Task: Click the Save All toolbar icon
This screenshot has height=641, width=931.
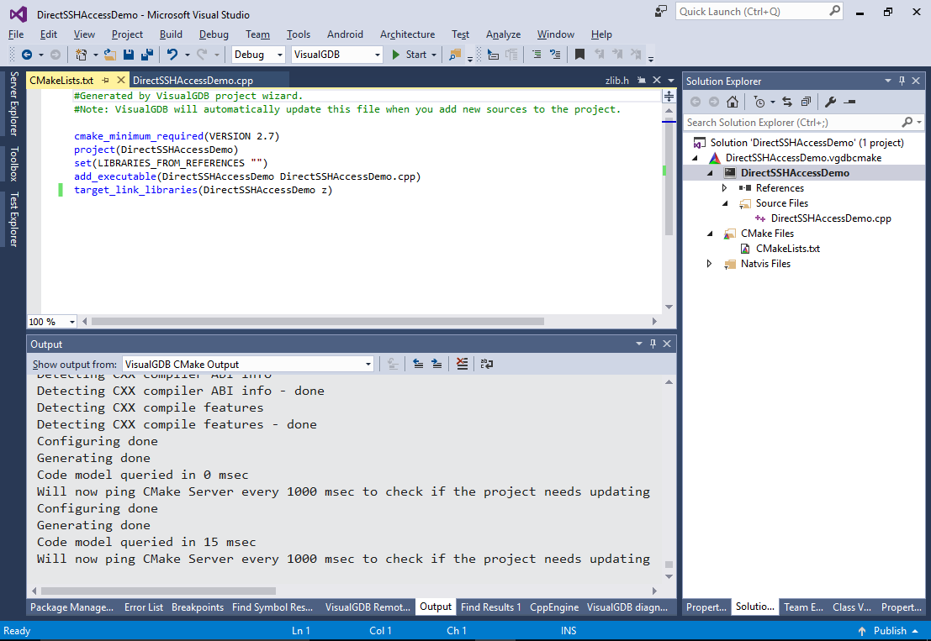Action: coord(146,55)
